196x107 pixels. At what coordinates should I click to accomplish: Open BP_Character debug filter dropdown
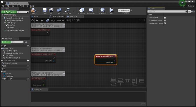click(x=124, y=10)
